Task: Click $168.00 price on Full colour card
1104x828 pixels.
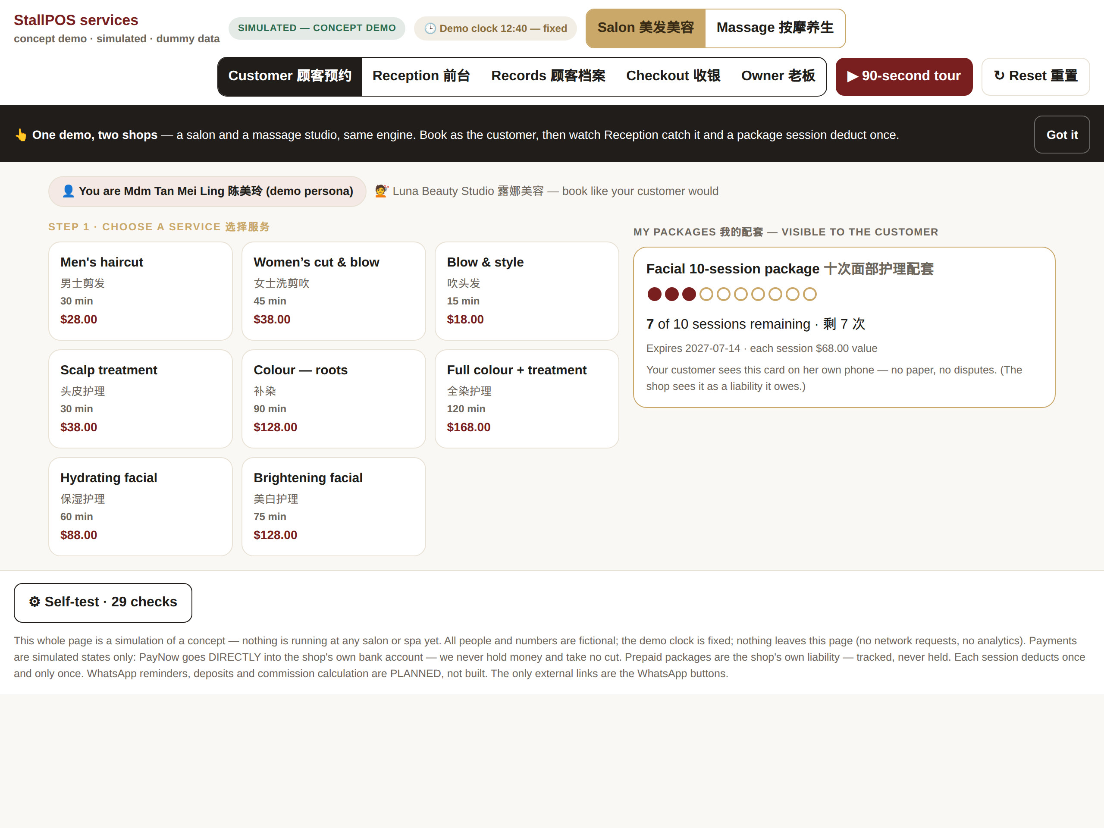Action: (469, 427)
